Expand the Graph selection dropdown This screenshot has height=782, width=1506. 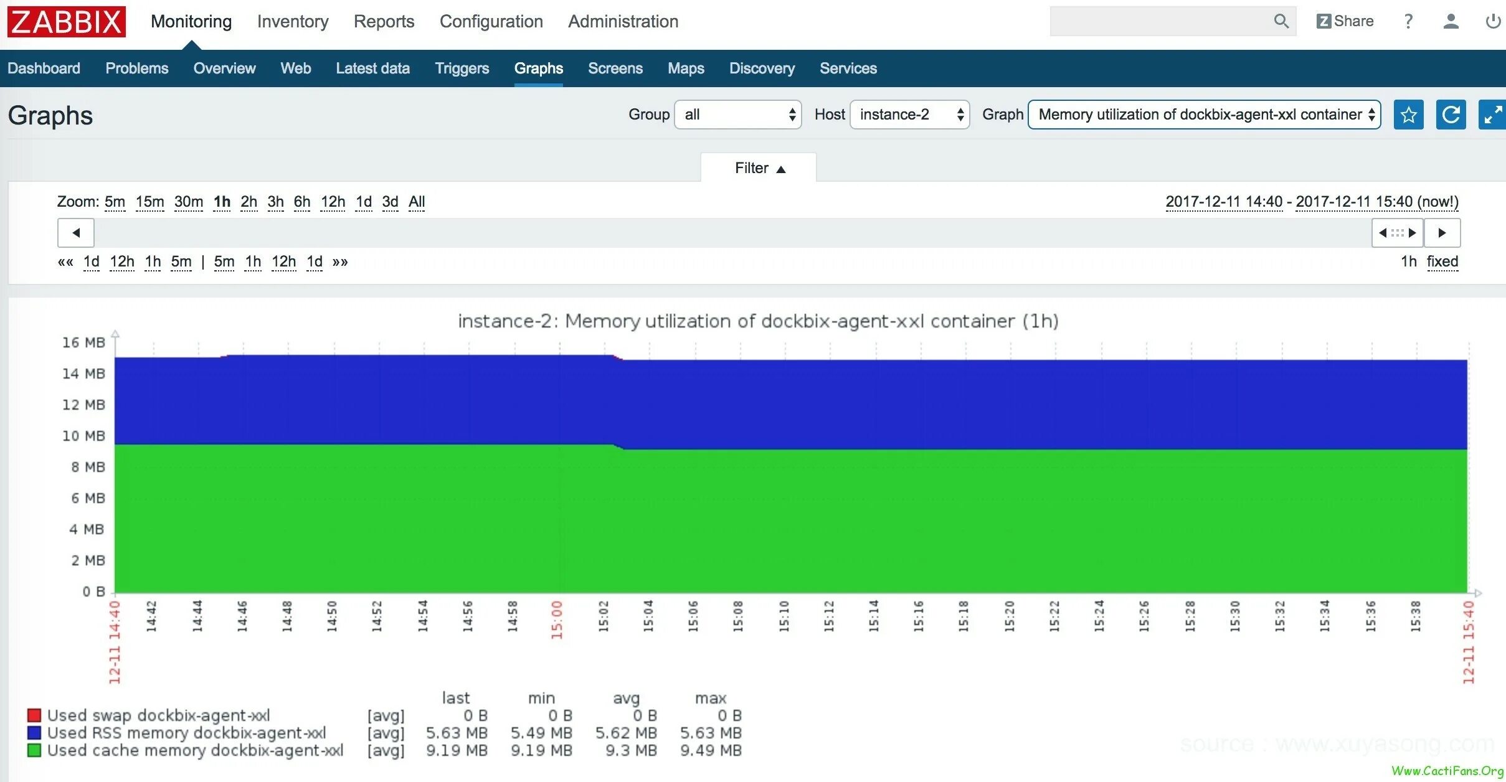1204,115
